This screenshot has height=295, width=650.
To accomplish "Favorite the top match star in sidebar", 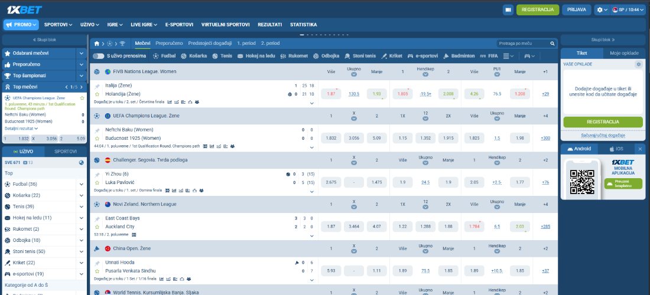I will coord(82,98).
